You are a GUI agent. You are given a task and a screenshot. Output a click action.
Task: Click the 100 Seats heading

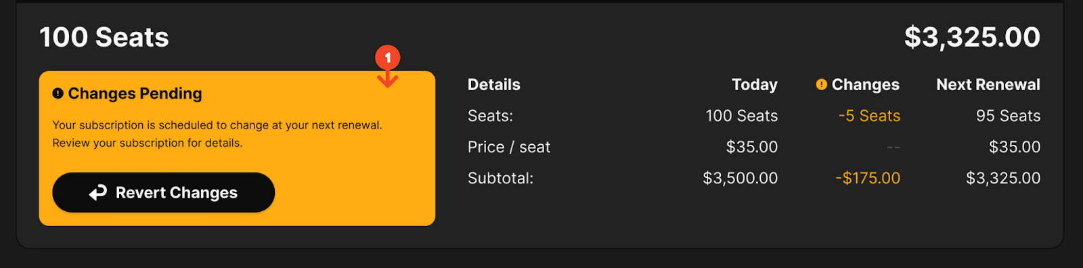[x=104, y=37]
